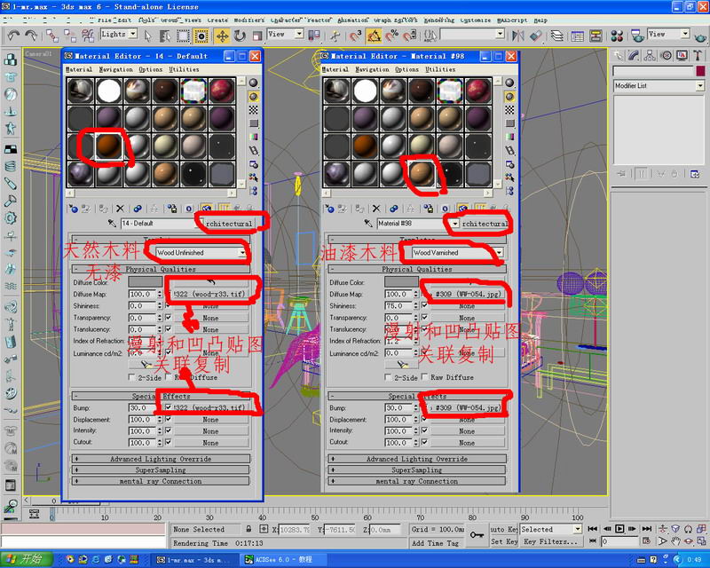This screenshot has width=710, height=568.
Task: Click Assign Material to Selection in Material #98 editor
Action: pos(360,209)
